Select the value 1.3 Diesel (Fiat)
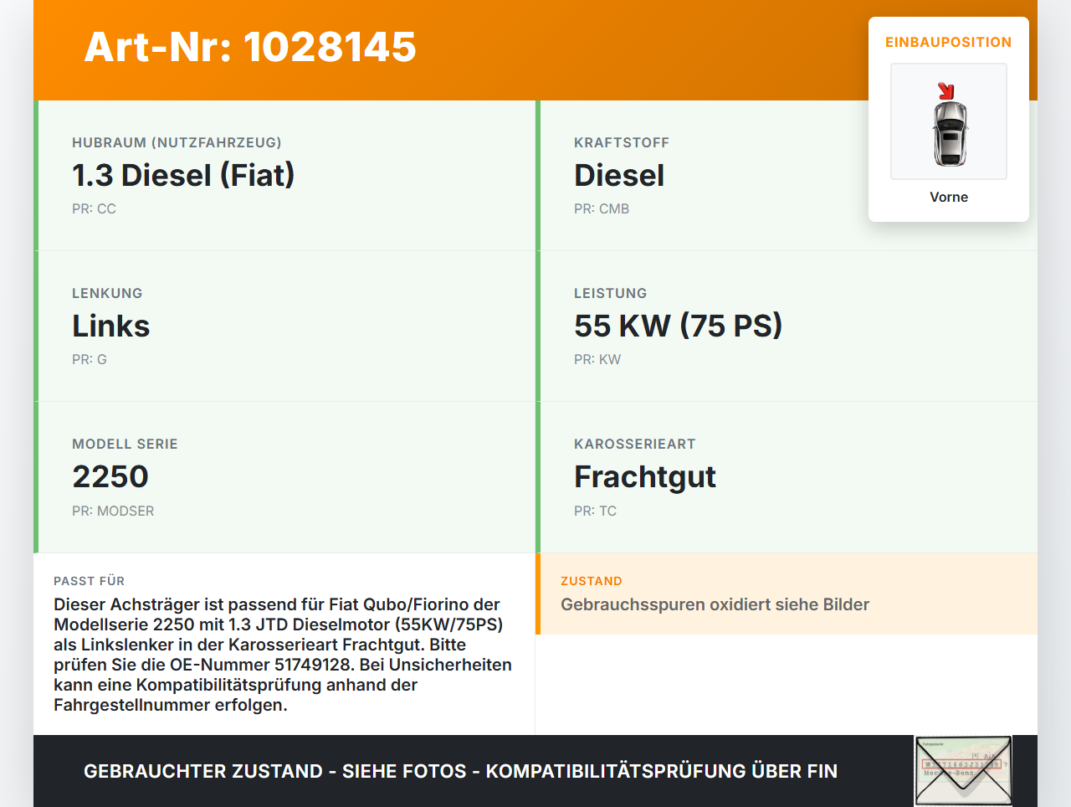Viewport: 1071px width, 807px height. click(183, 175)
